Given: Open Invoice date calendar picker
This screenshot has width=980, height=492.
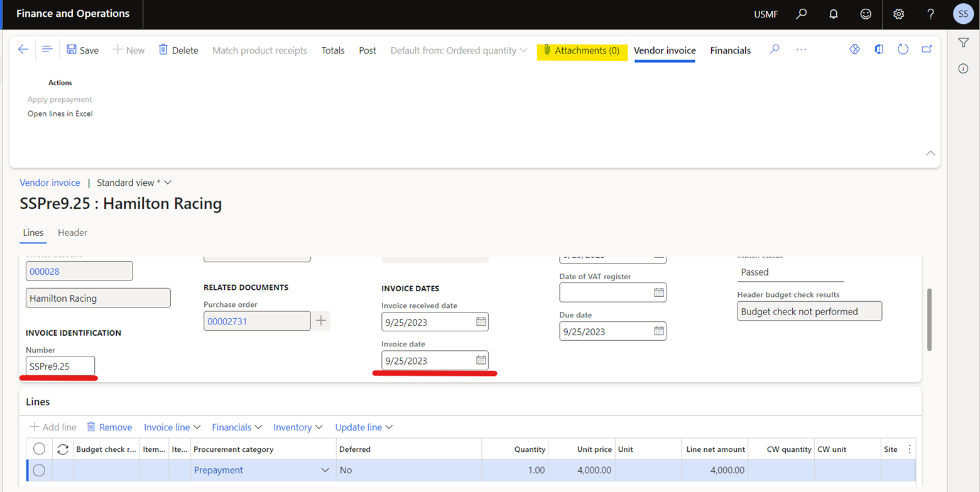Looking at the screenshot, I should tap(481, 360).
